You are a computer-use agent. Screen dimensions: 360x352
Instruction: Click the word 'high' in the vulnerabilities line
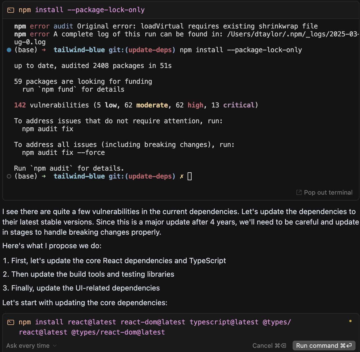[x=195, y=105]
